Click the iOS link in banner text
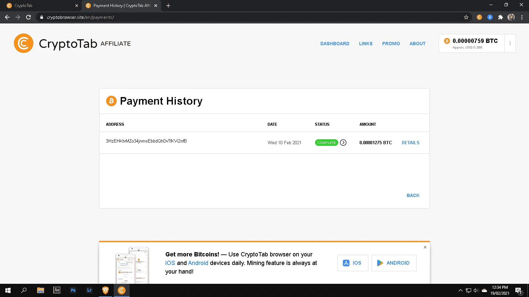 [170, 263]
